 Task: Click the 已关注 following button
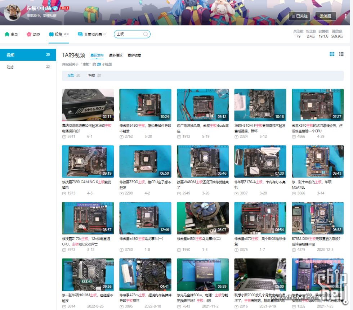[x=299, y=16]
